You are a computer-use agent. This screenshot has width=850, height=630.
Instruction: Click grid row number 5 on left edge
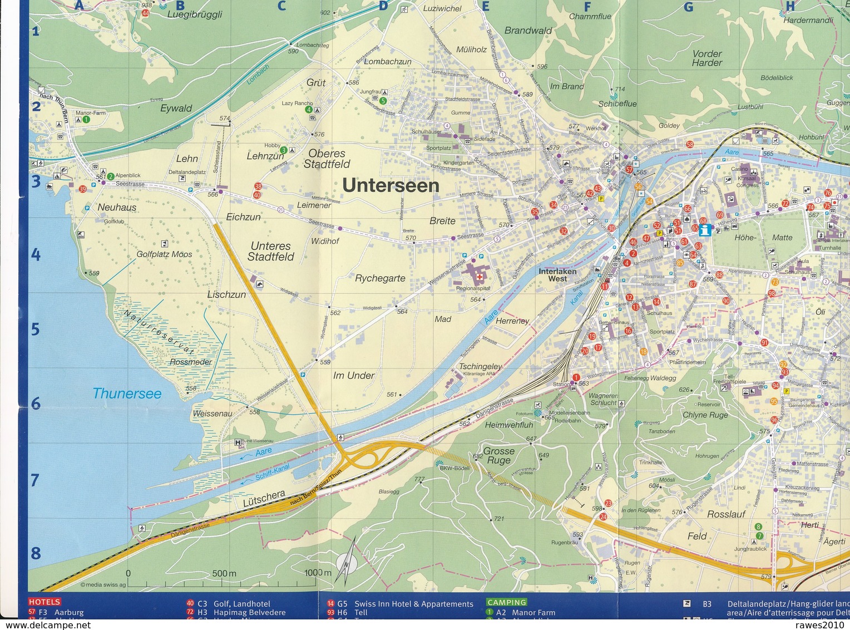[x=36, y=329]
